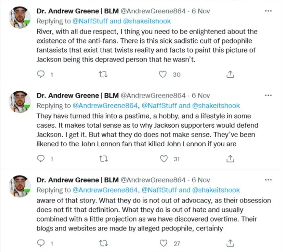
Task: Open @NaffStuff profile link in second tweet
Action: [159, 105]
